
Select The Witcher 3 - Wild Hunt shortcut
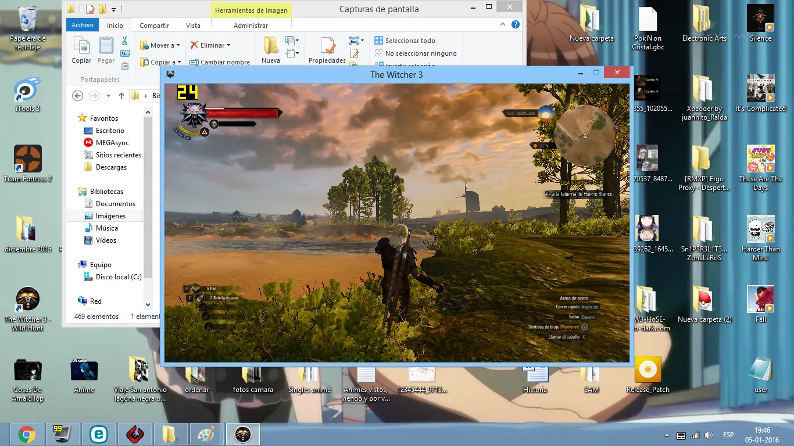pyautogui.click(x=27, y=308)
